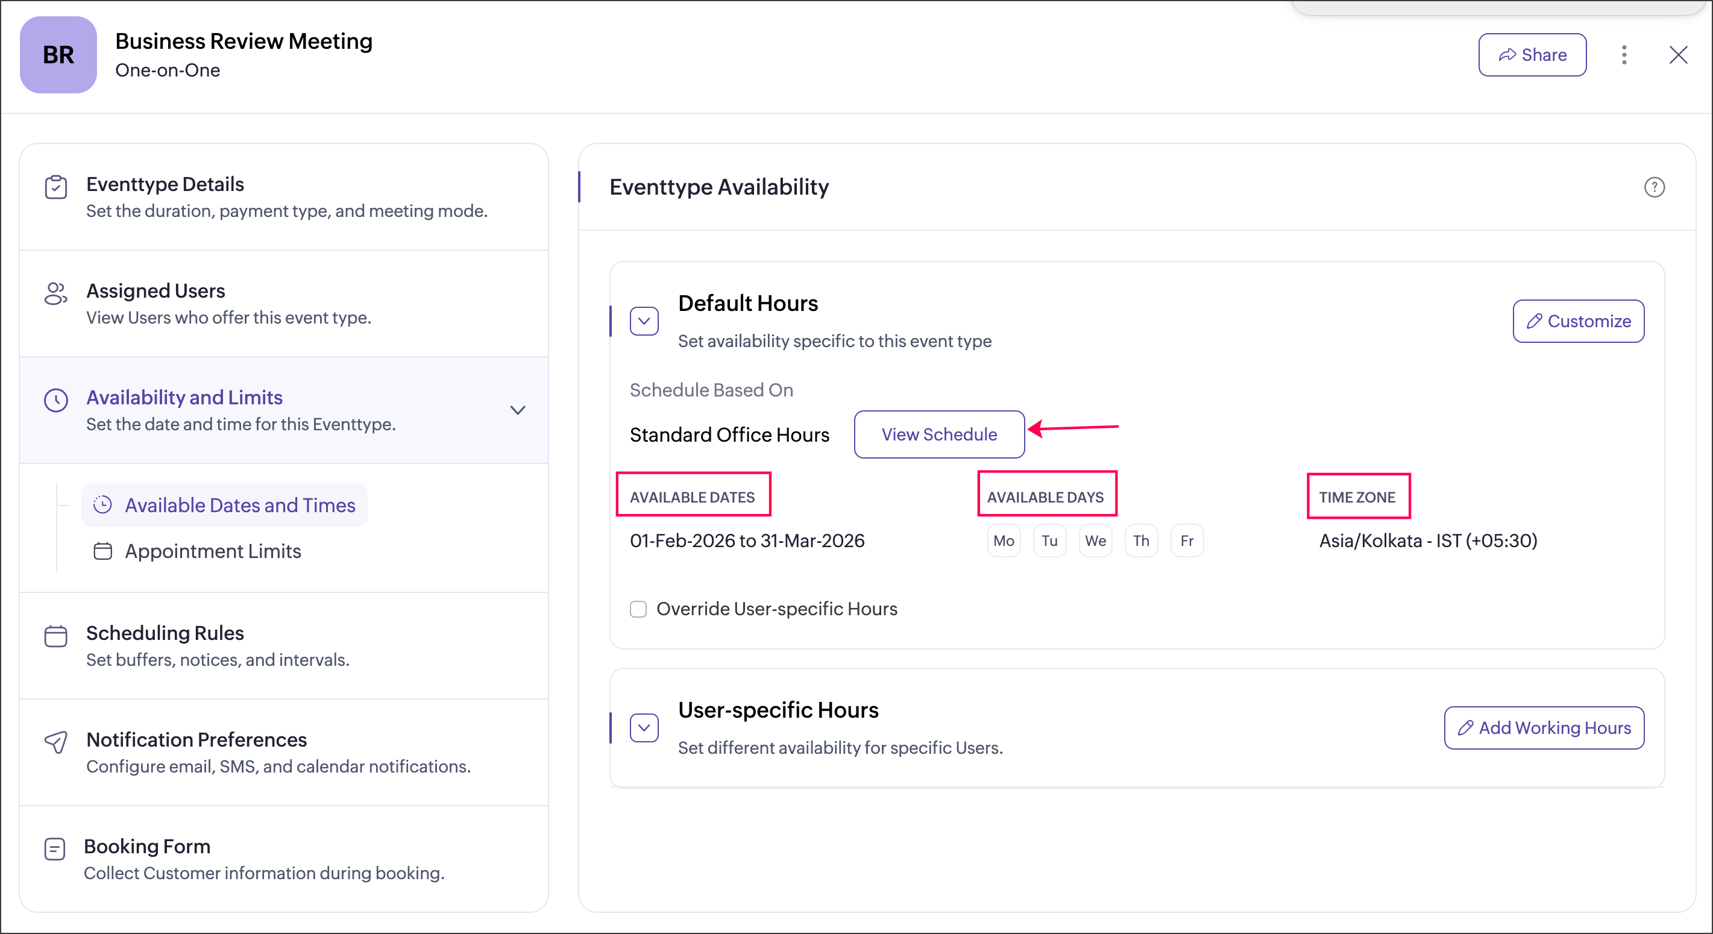Click the BR event avatar

[58, 55]
